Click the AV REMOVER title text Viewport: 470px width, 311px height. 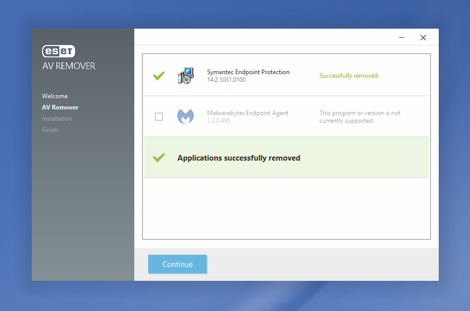click(x=69, y=66)
